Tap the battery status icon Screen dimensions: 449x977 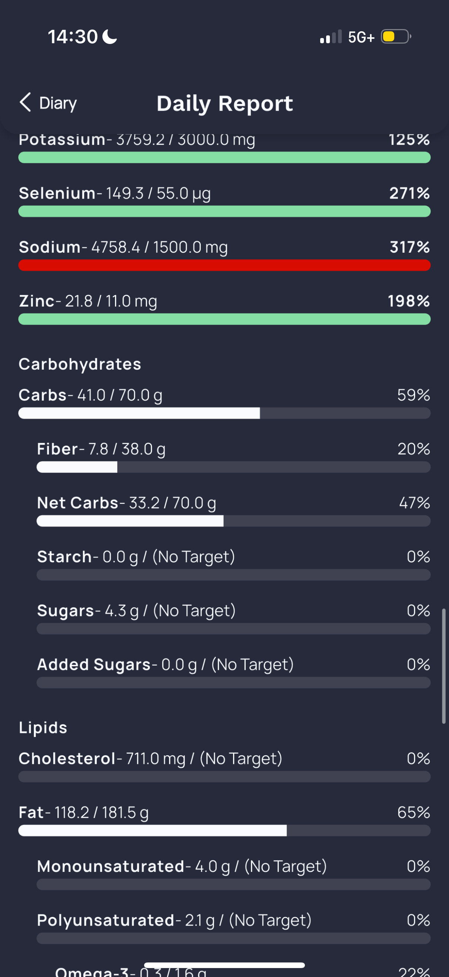[x=396, y=37]
